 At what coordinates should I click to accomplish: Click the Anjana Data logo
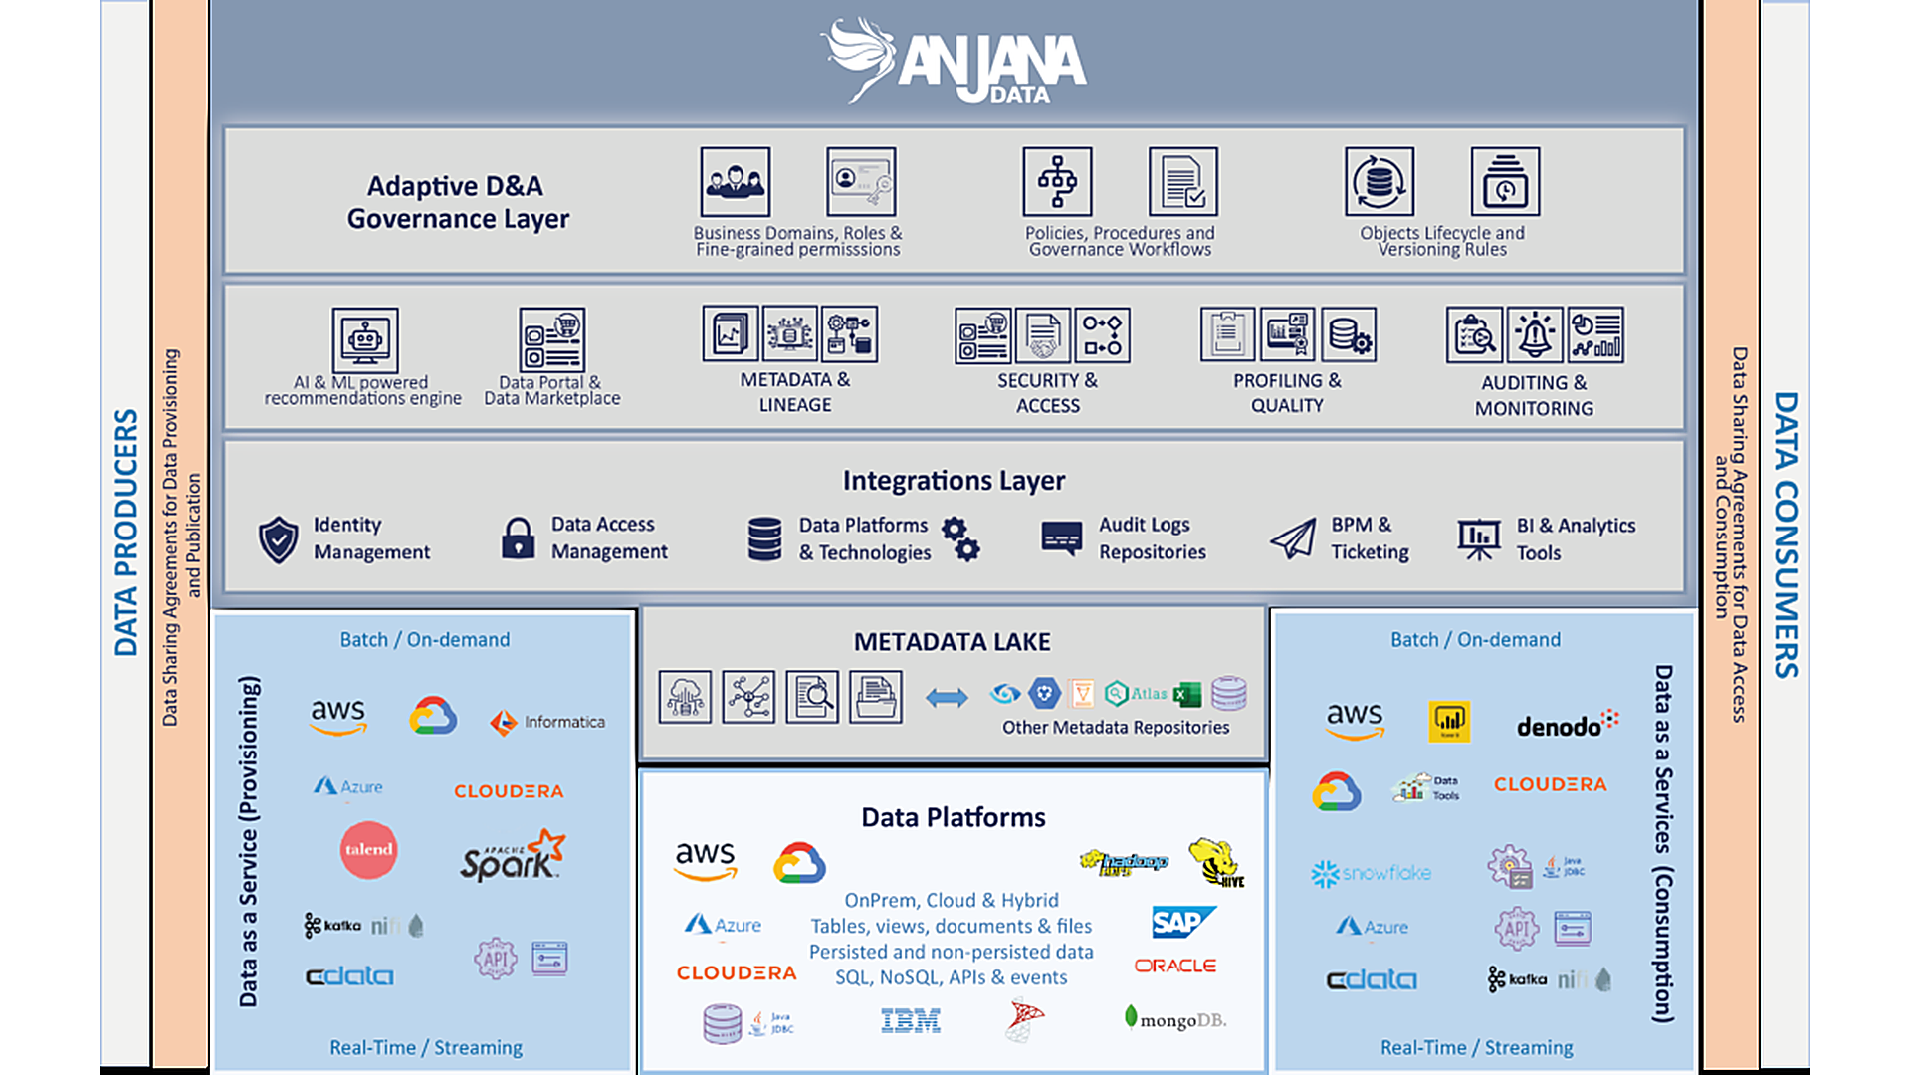tap(953, 62)
